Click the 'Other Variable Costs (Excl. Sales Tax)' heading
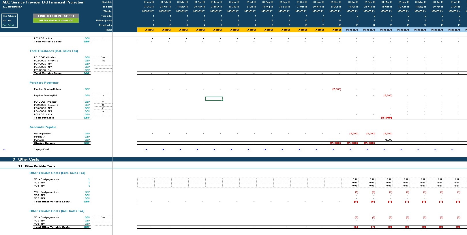This screenshot has height=235, width=467. [57, 173]
